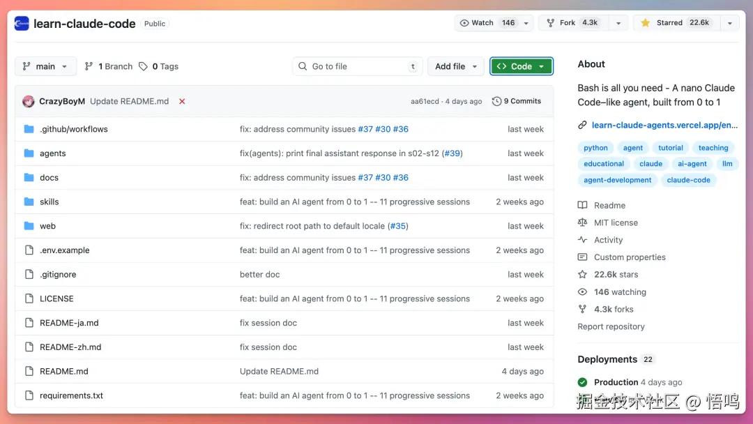Open the 1 Branch link
753x424 pixels.
(109, 66)
